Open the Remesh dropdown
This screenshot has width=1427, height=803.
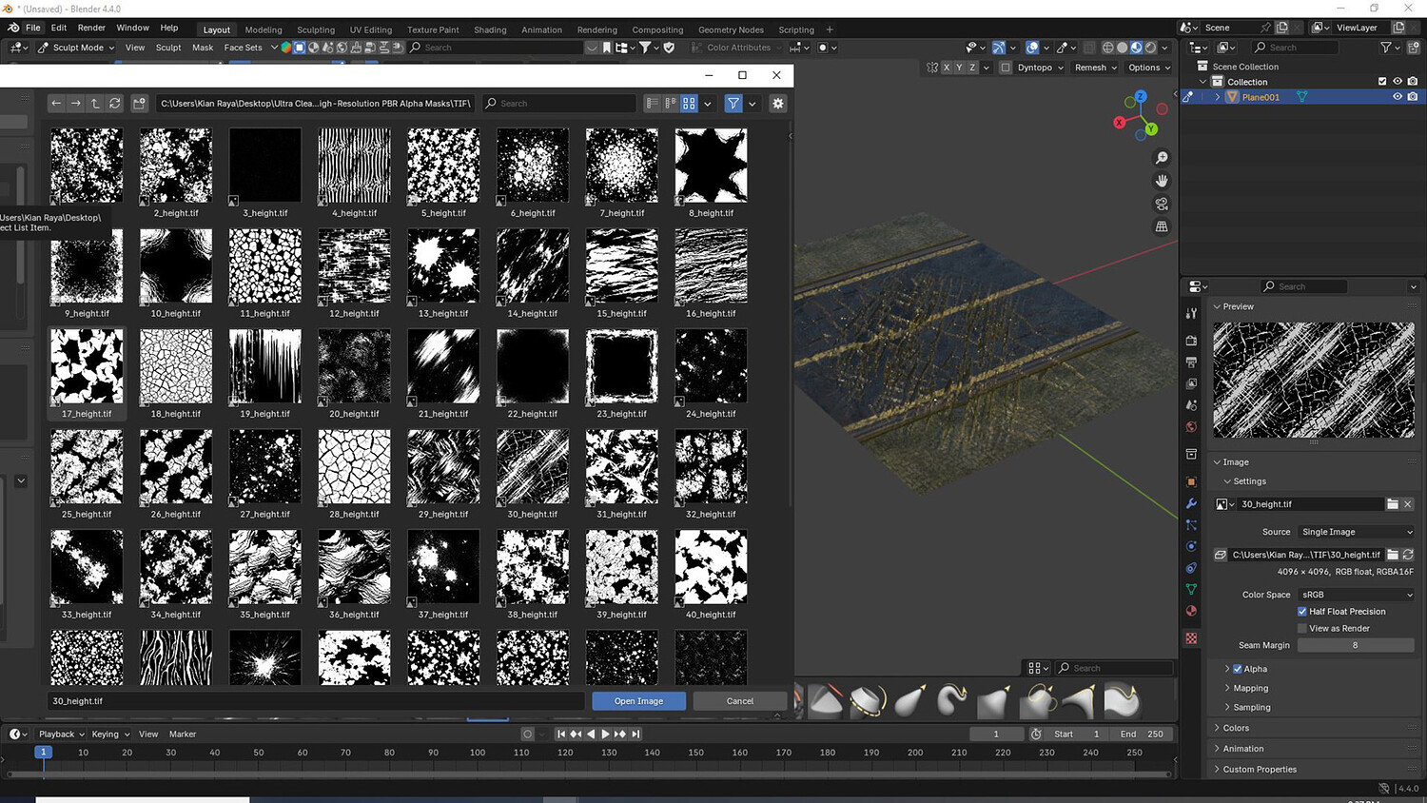(1096, 68)
